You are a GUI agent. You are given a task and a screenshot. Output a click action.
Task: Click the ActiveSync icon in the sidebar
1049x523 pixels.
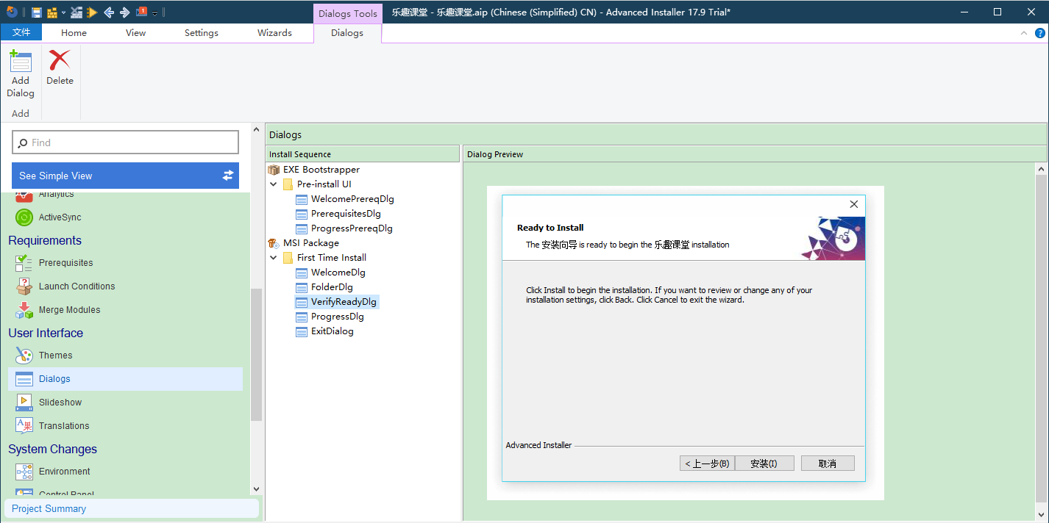pos(24,217)
